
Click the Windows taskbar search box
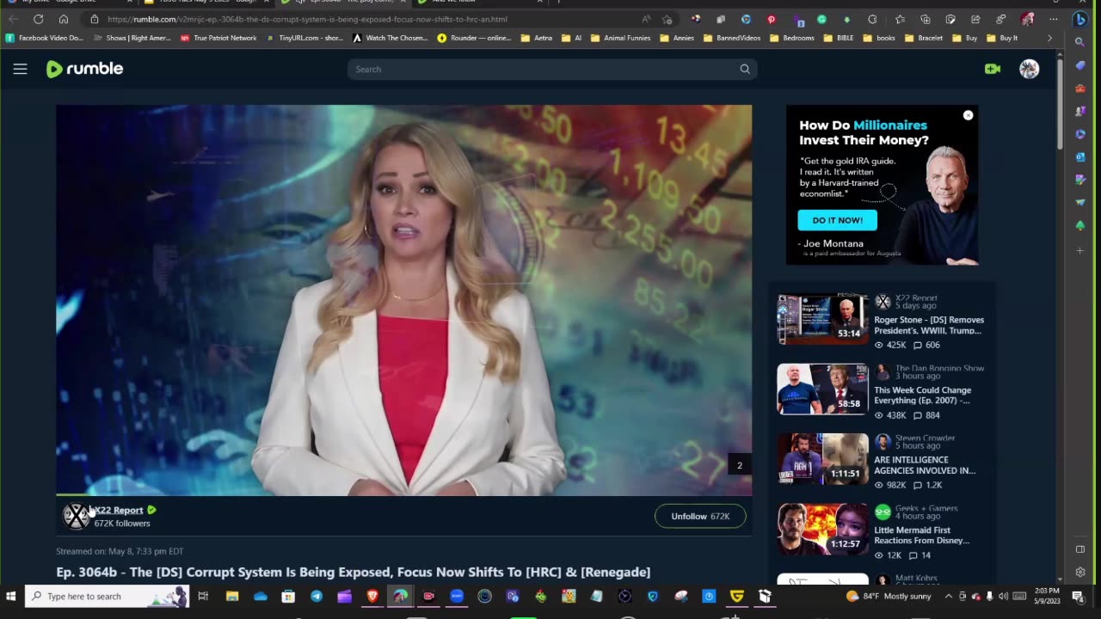pyautogui.click(x=107, y=596)
